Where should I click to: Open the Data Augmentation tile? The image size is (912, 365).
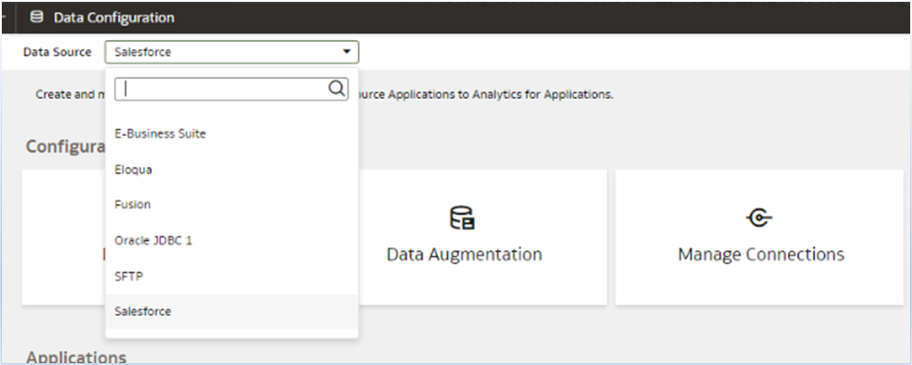483,237
